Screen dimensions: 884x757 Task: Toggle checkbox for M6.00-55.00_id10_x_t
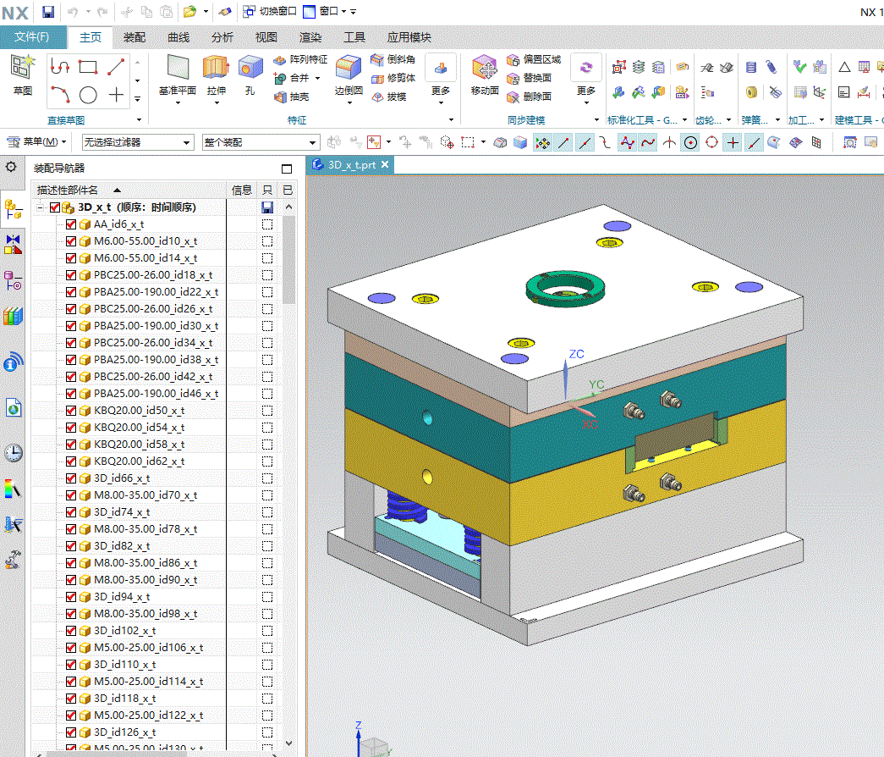pos(71,241)
